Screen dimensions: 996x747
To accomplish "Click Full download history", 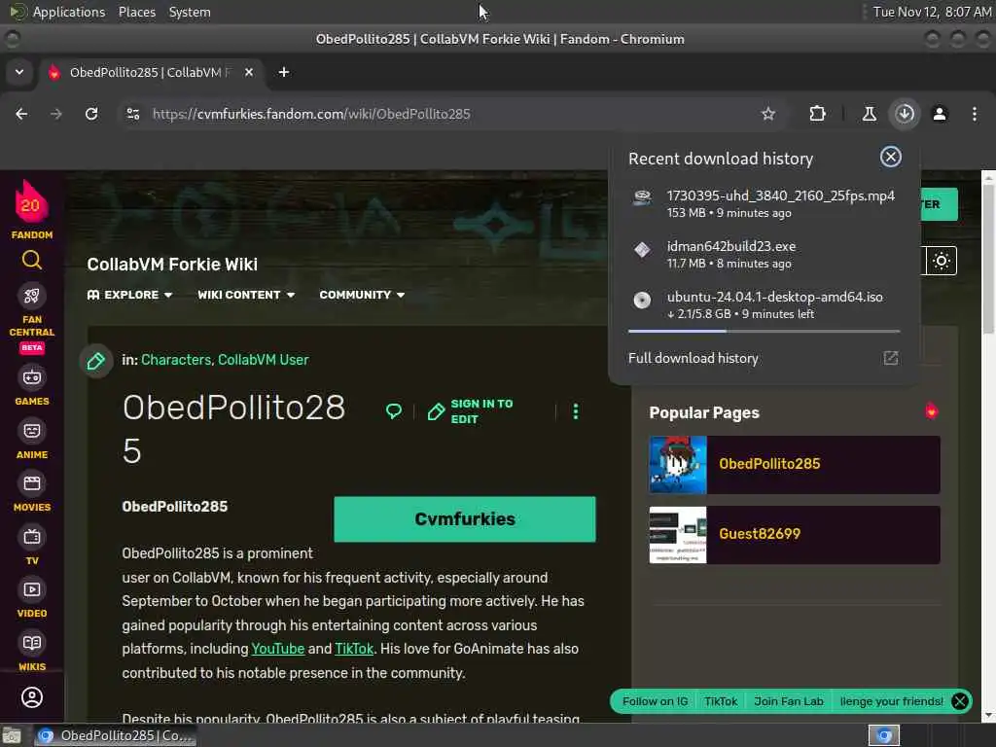I will click(x=693, y=358).
